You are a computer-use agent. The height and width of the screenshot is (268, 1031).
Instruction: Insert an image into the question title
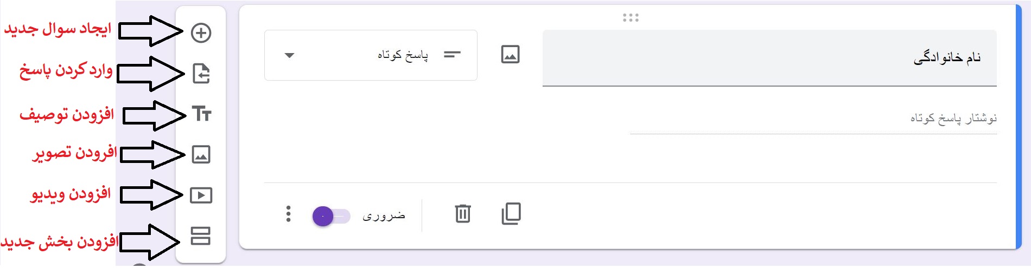pos(510,55)
